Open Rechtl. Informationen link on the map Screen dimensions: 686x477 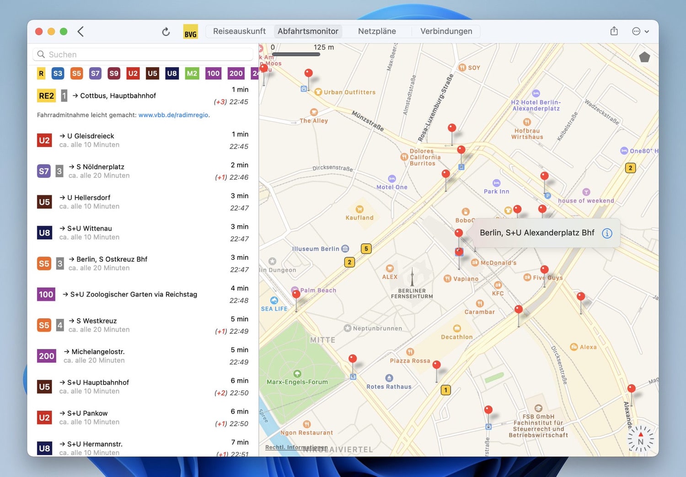(296, 447)
